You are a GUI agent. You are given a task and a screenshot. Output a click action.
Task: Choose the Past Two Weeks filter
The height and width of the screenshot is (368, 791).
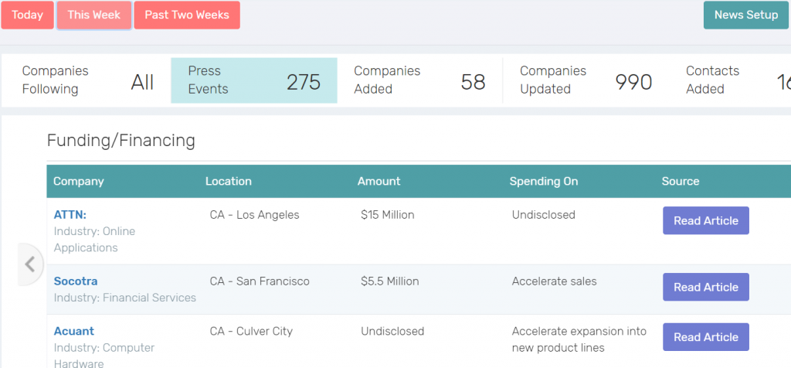tap(187, 15)
